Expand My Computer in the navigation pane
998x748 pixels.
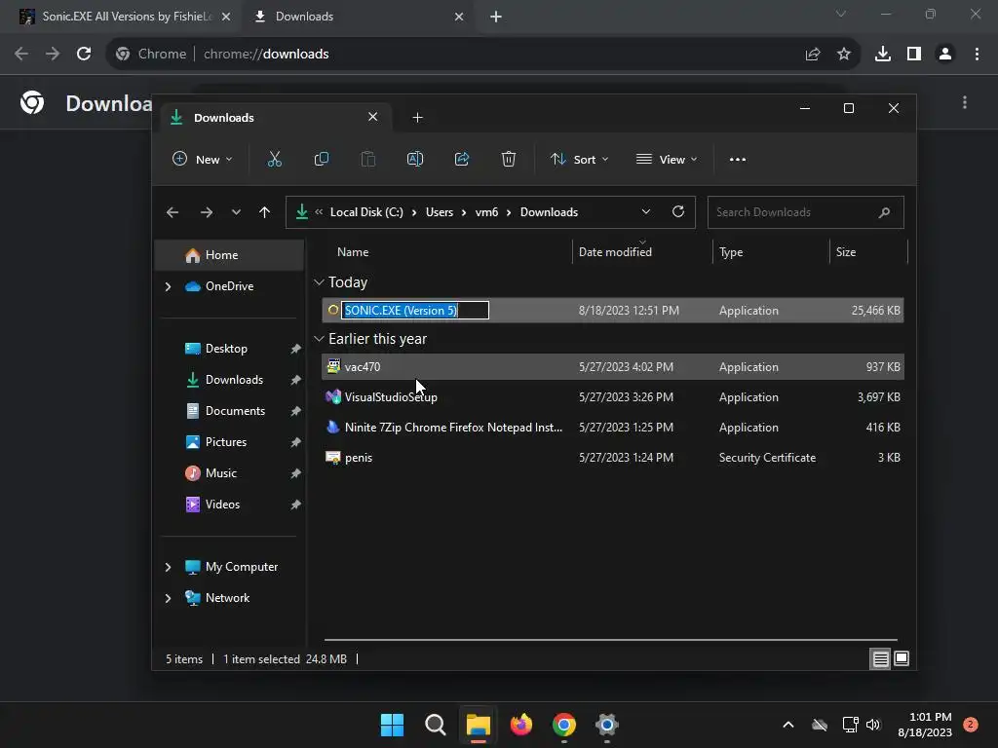pyautogui.click(x=168, y=567)
